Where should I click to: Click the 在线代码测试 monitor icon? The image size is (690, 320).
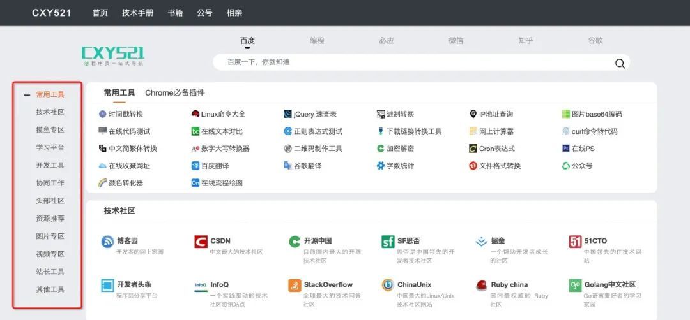(x=102, y=131)
